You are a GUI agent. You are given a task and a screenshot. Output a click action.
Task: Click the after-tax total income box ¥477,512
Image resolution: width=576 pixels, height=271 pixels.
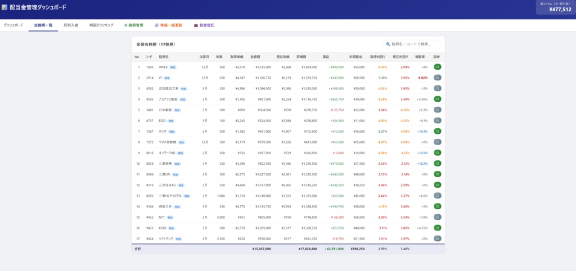pyautogui.click(x=555, y=7)
